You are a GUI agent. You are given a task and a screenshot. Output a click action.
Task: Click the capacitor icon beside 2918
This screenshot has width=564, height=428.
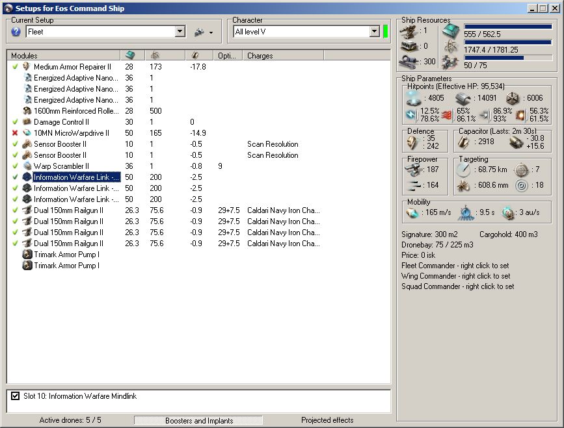(464, 142)
